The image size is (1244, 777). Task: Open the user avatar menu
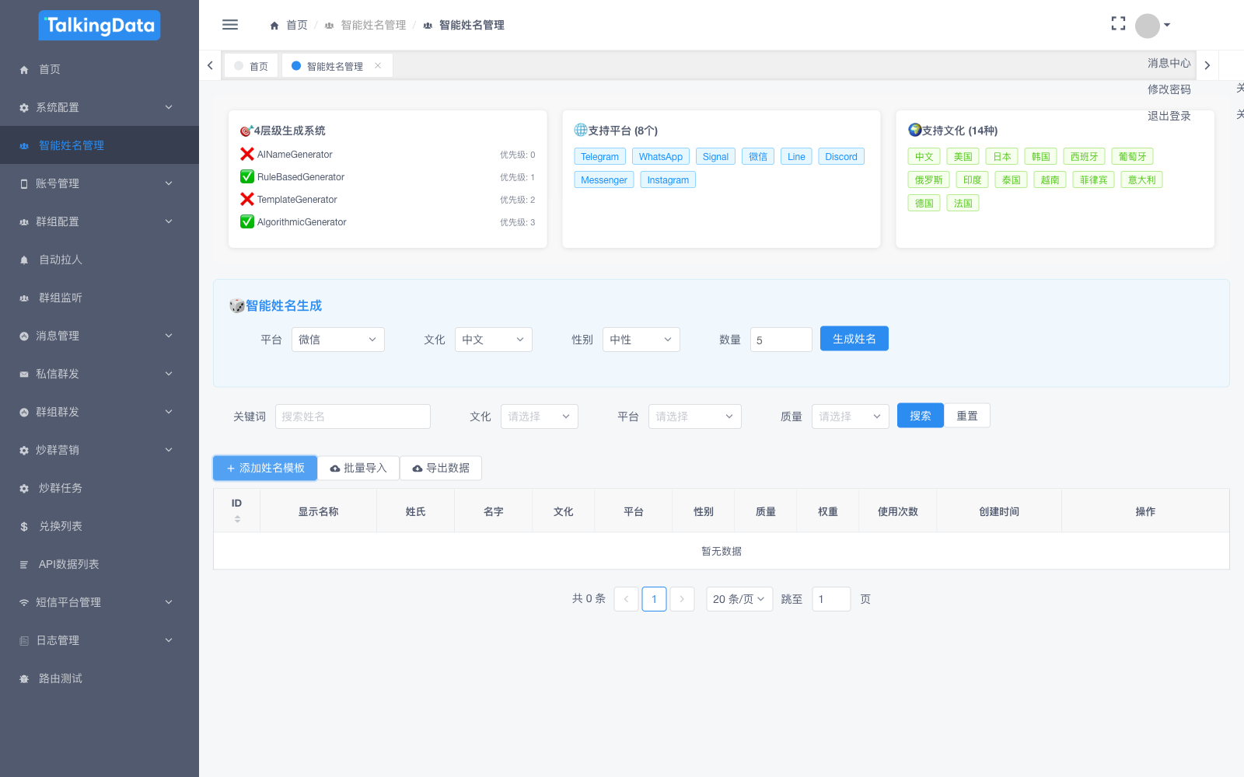(1151, 26)
